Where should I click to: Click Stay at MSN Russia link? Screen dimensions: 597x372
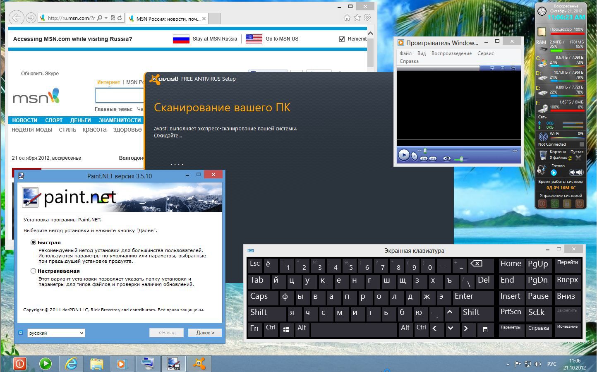(x=215, y=39)
